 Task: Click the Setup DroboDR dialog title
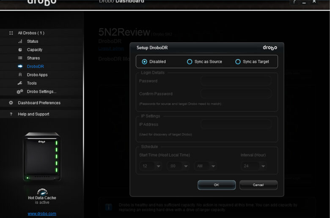[x=152, y=48]
